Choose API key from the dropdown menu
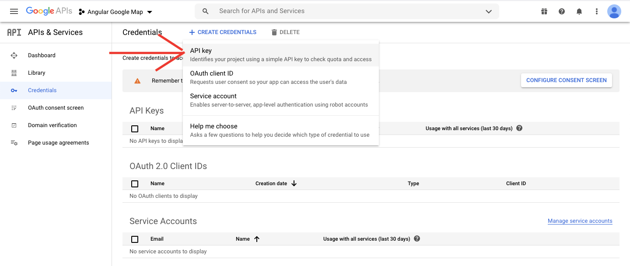Screen dimensions: 630x266 tap(280, 55)
